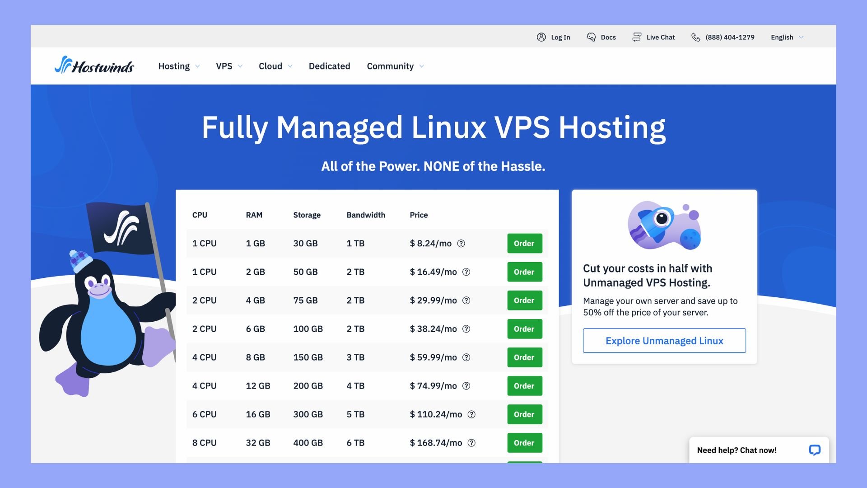This screenshot has width=867, height=488.
Task: Click the phone icon beside (888) 404-1279
Action: pos(696,37)
